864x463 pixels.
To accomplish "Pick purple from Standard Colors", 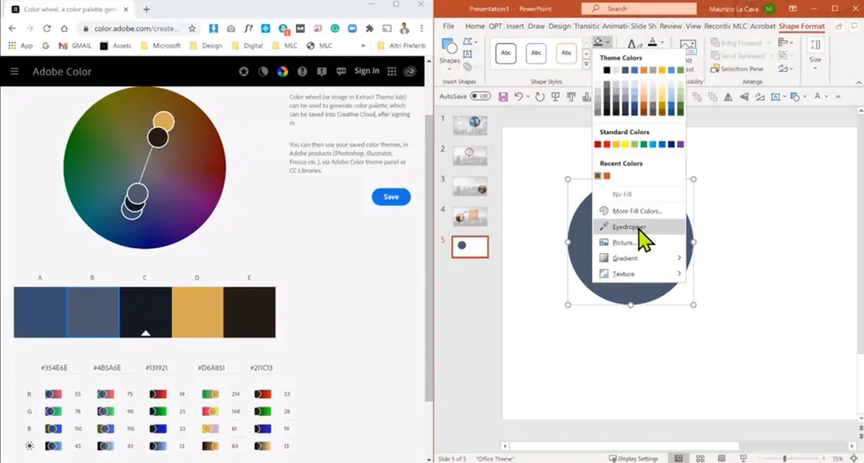I will coord(681,144).
